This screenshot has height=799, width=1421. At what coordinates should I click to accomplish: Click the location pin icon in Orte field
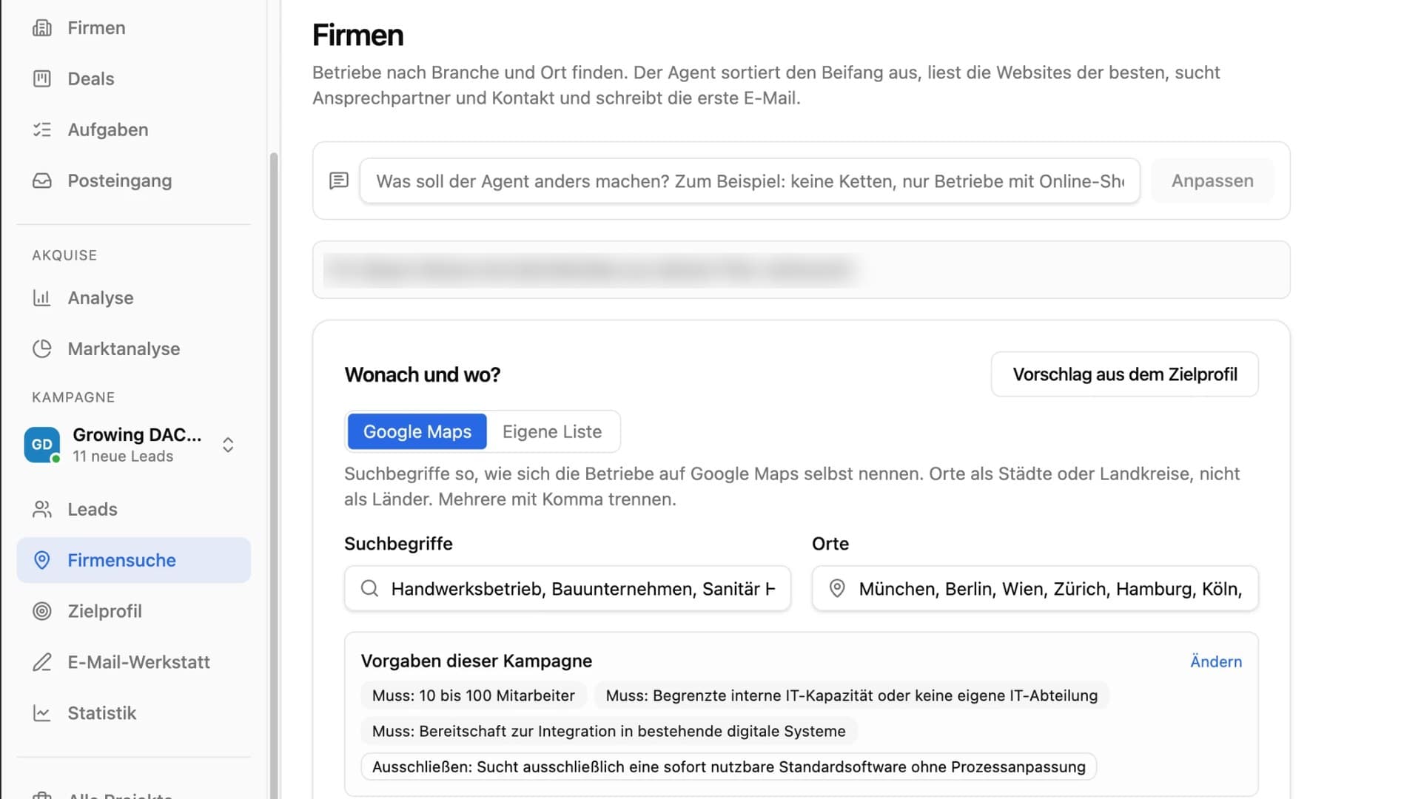point(837,589)
